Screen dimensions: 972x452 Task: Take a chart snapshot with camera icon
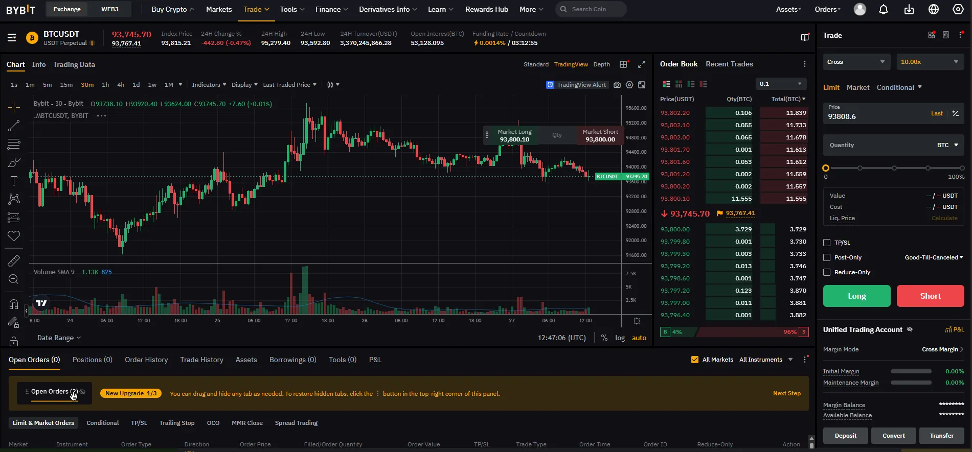617,85
